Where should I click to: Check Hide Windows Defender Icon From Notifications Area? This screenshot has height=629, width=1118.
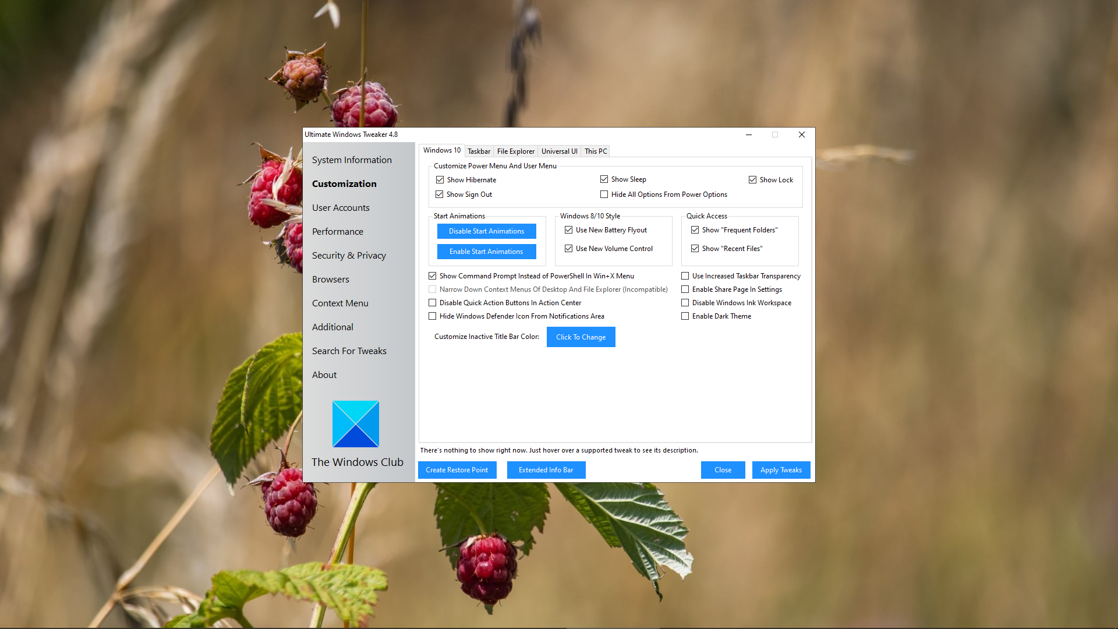click(x=433, y=316)
